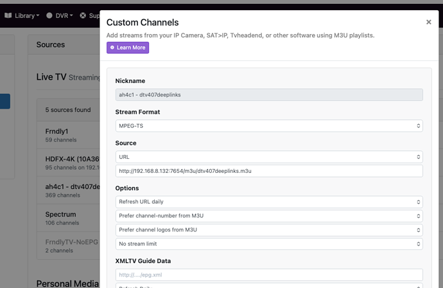The image size is (443, 288).
Task: Select the HDFX-4K source row
Action: [68, 163]
